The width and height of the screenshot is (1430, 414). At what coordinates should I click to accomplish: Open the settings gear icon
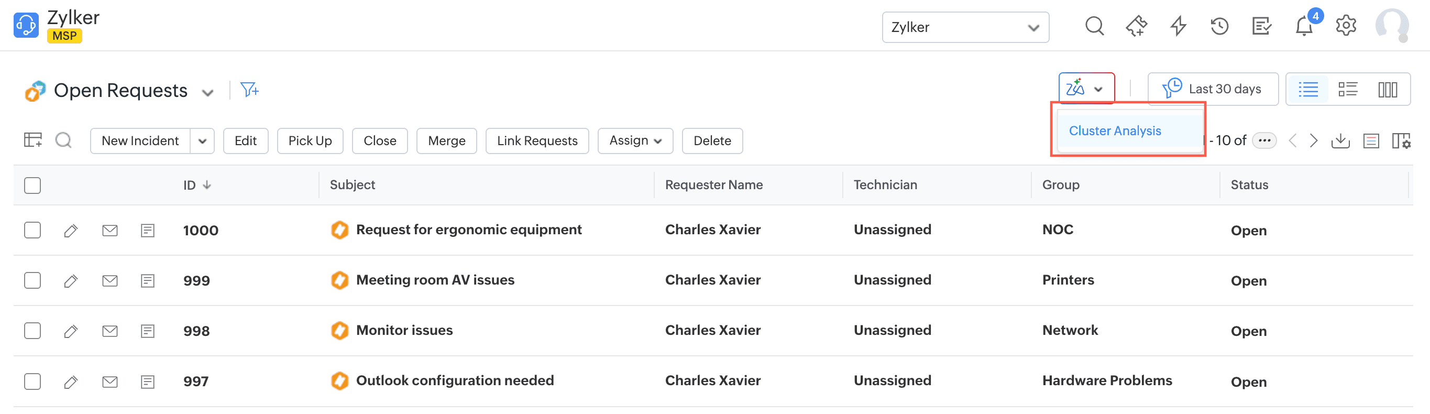point(1346,26)
